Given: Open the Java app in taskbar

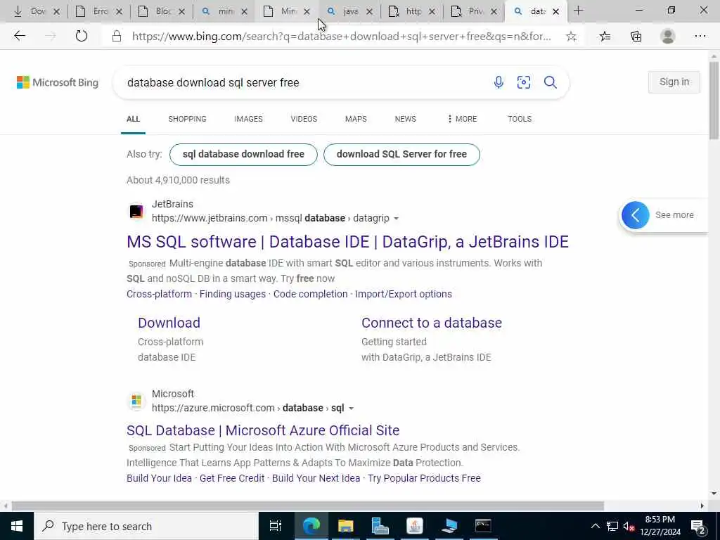Looking at the screenshot, I should click(x=415, y=526).
